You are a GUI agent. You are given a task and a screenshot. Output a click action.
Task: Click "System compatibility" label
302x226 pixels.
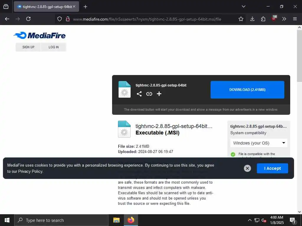pos(248,133)
